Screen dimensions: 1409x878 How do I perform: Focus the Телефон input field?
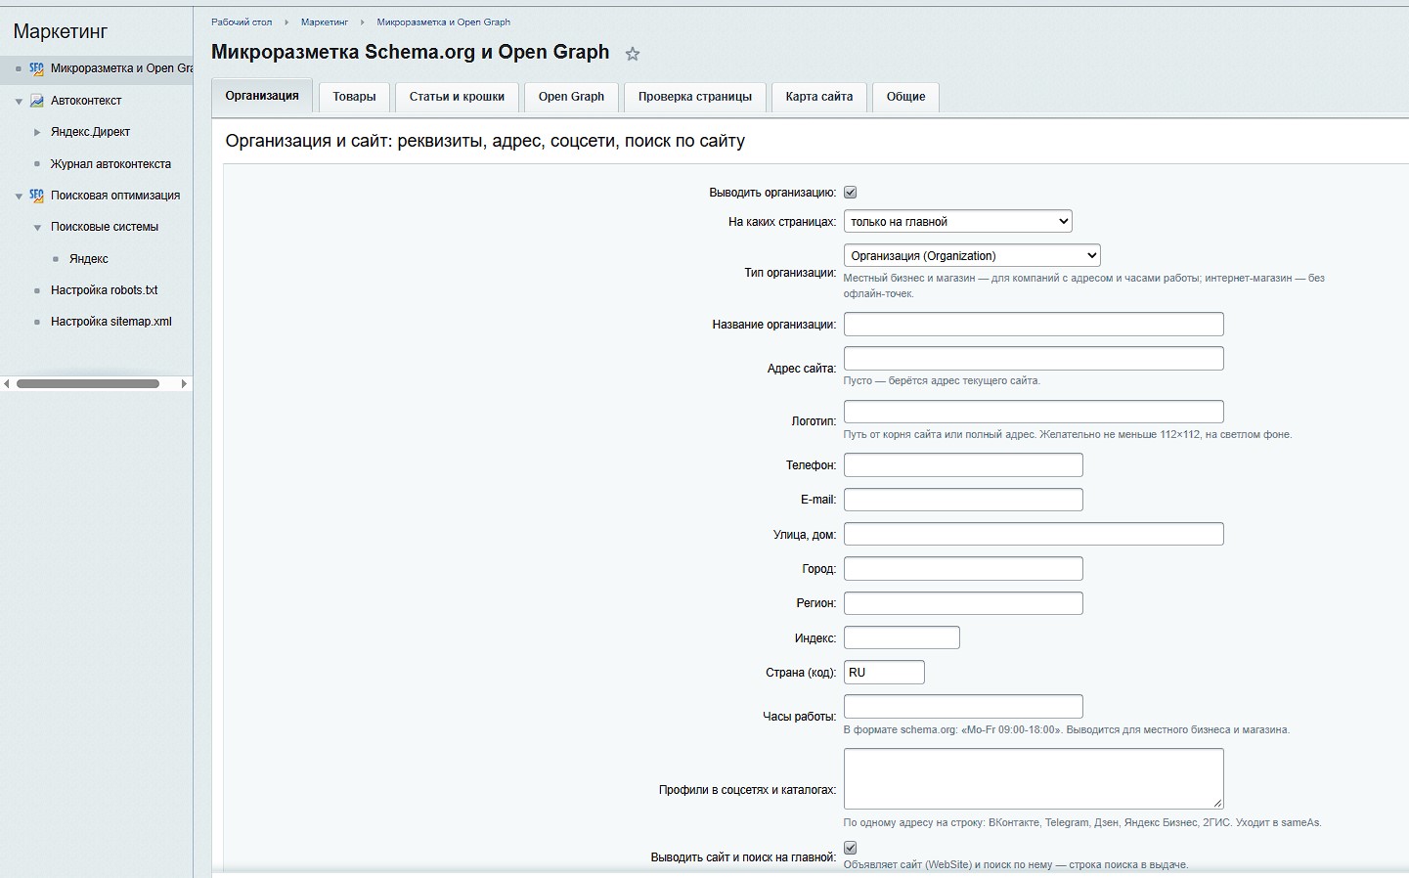coord(963,465)
